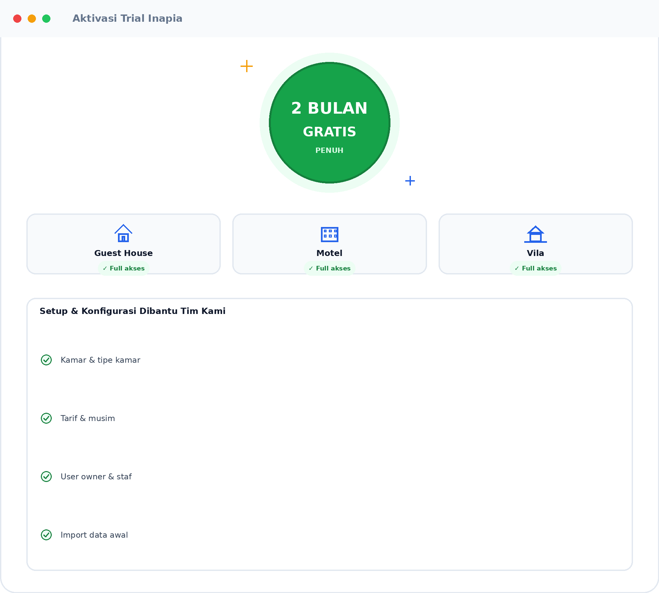Click the User owner & staf item

pos(96,477)
